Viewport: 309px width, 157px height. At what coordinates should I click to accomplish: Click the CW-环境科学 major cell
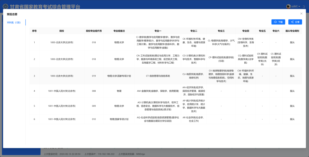click(x=245, y=76)
